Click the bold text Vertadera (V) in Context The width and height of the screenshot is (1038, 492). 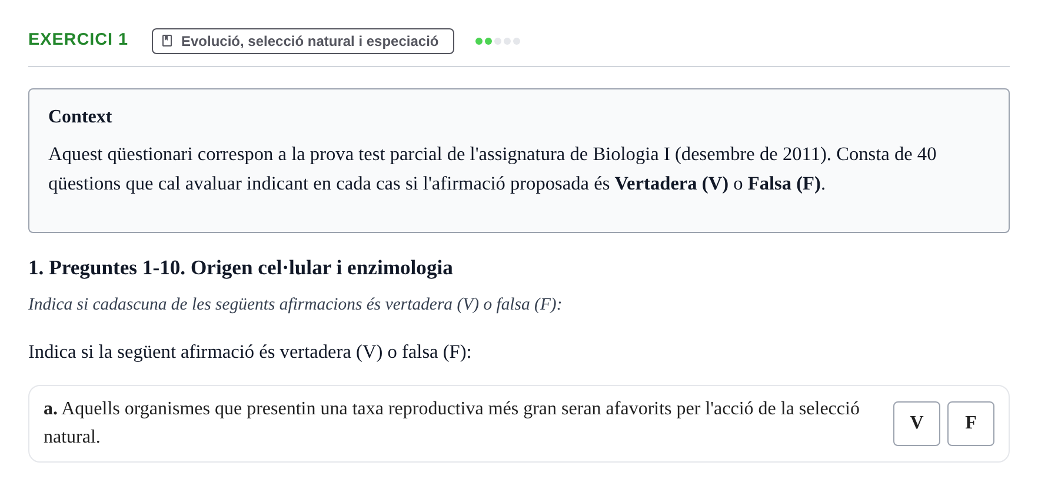click(x=671, y=184)
